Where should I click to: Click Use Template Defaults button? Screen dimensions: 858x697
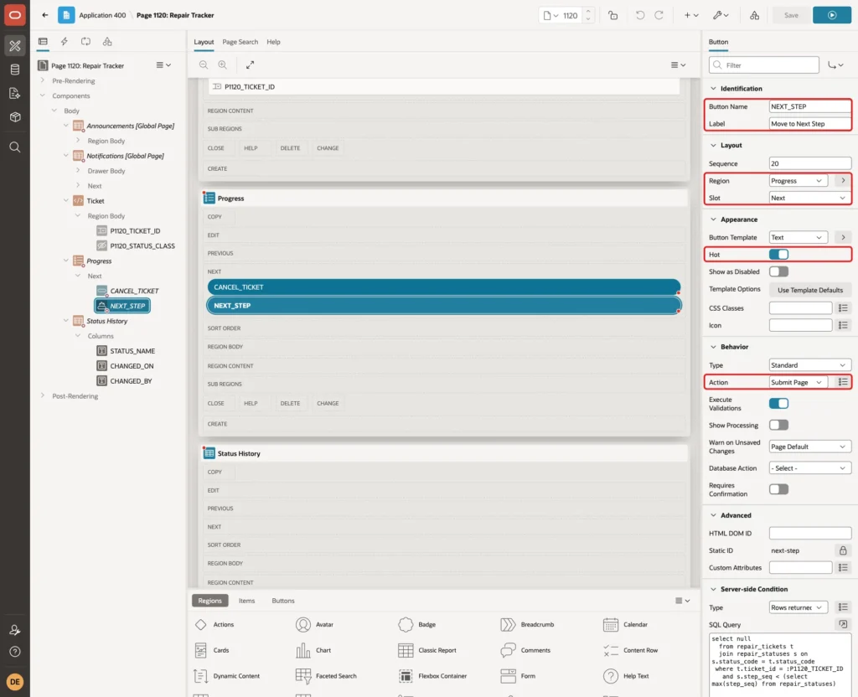click(810, 290)
